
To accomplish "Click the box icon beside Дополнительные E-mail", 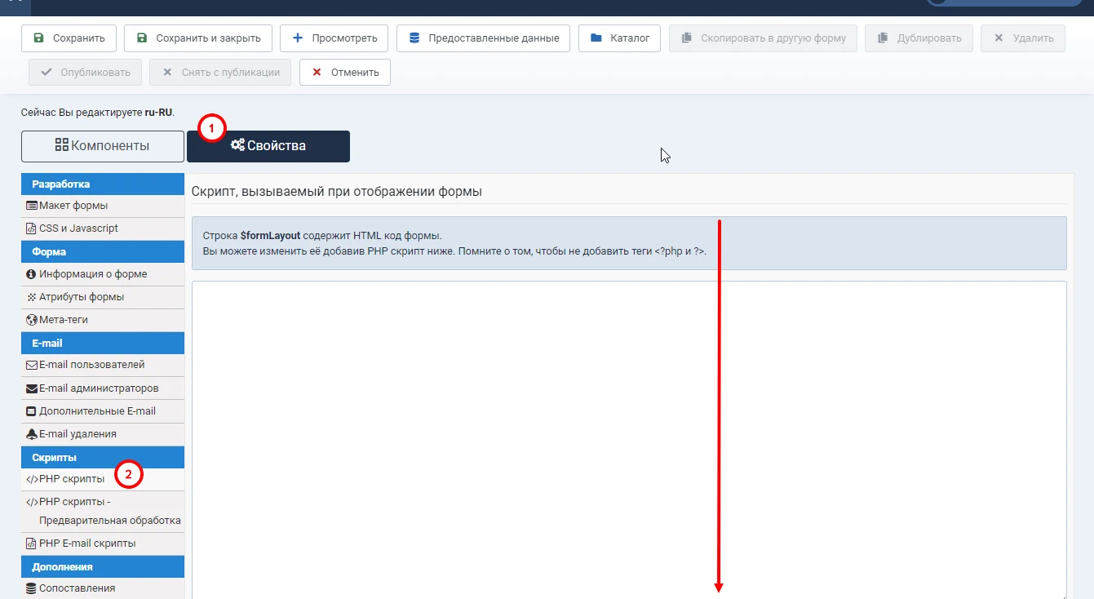I will coord(32,411).
